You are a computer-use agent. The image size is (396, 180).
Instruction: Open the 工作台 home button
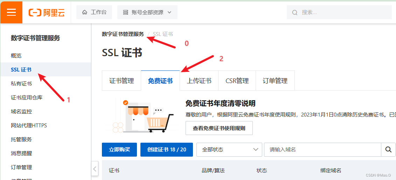coord(94,12)
